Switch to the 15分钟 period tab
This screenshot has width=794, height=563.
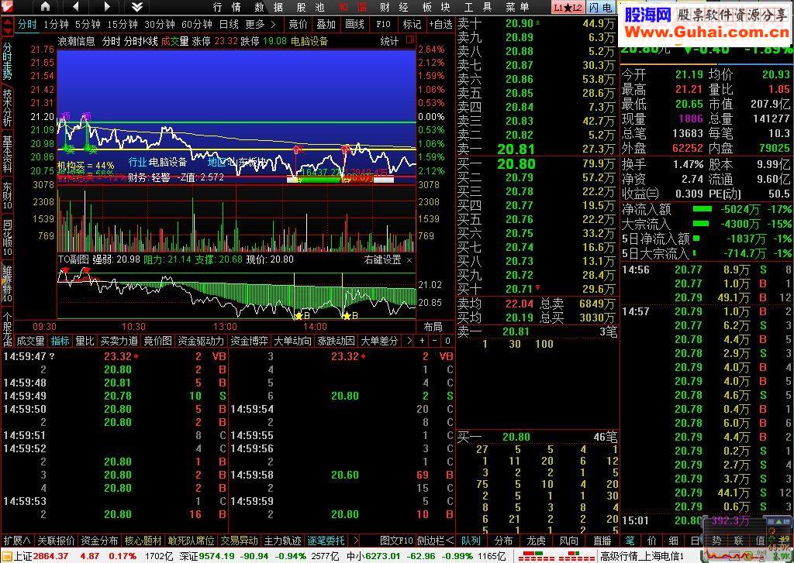point(123,24)
